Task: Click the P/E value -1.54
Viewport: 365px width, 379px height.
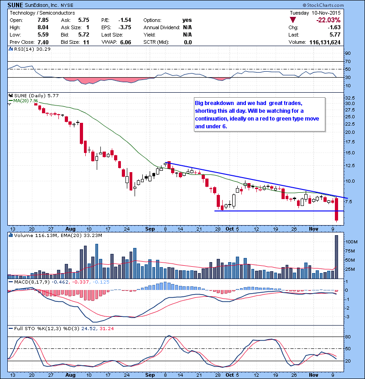Action: tap(125, 20)
